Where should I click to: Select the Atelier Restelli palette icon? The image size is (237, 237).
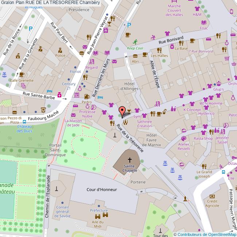pyautogui.click(x=184, y=139)
